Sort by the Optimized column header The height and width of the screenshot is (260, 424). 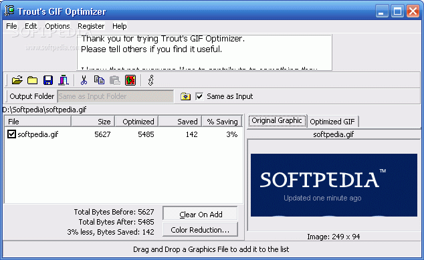pyautogui.click(x=136, y=122)
